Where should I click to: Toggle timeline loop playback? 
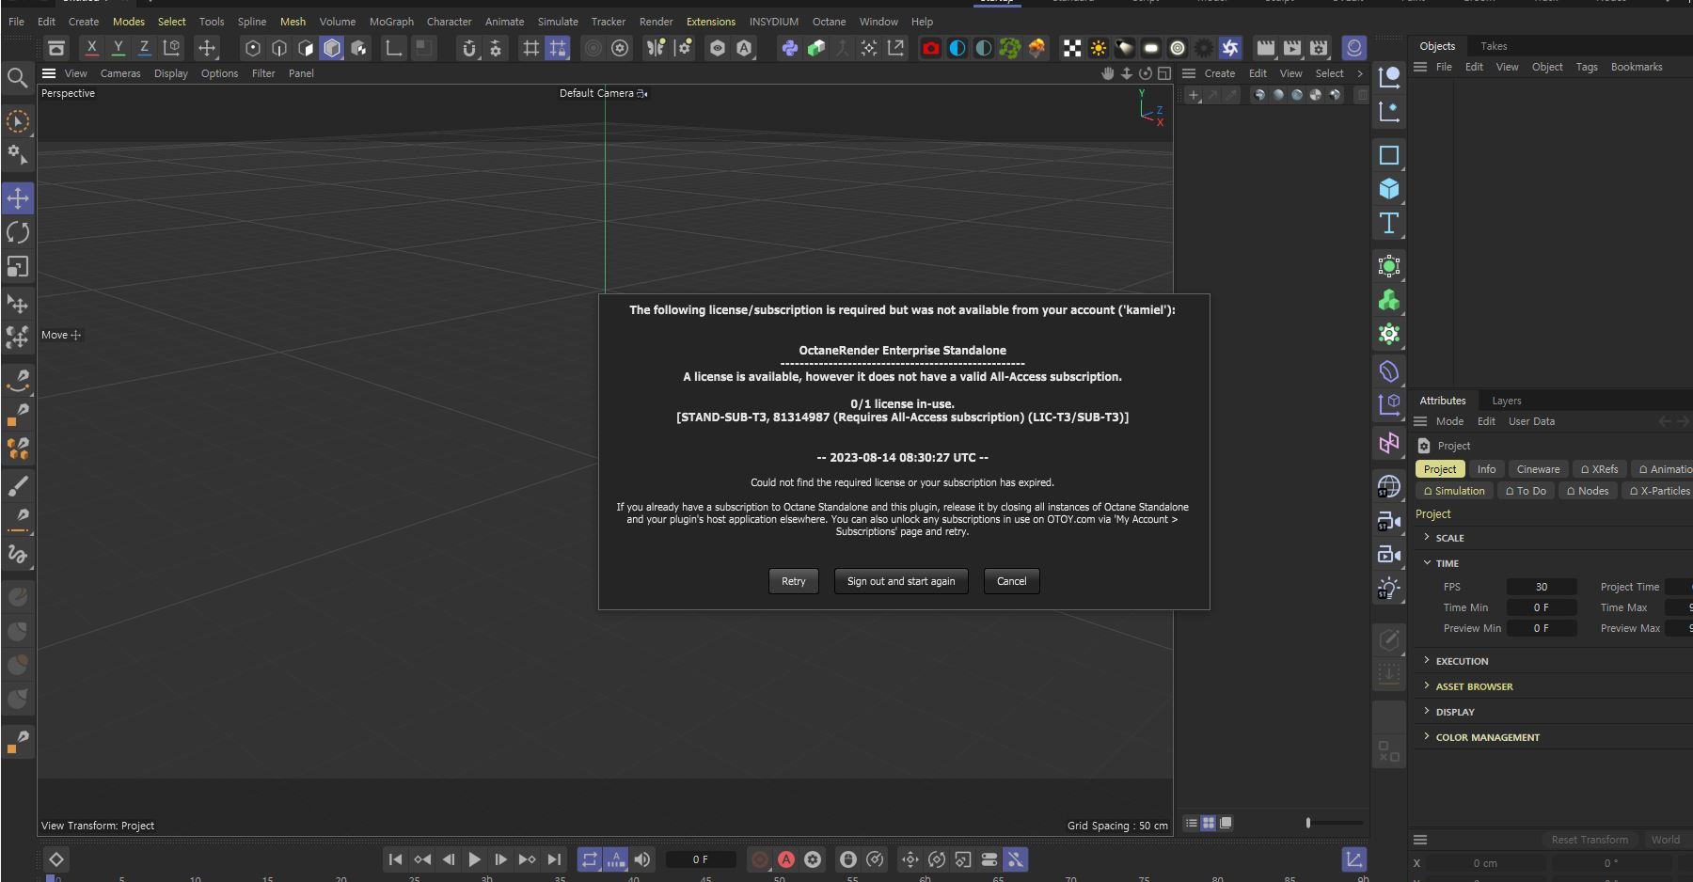click(590, 859)
